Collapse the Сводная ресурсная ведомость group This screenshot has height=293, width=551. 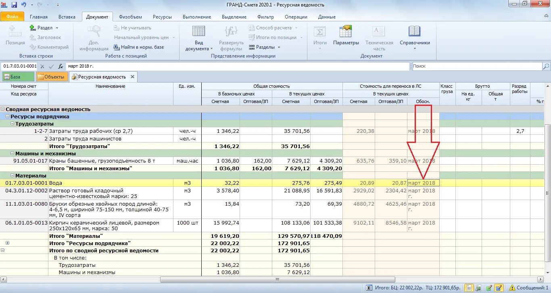tap(3, 109)
